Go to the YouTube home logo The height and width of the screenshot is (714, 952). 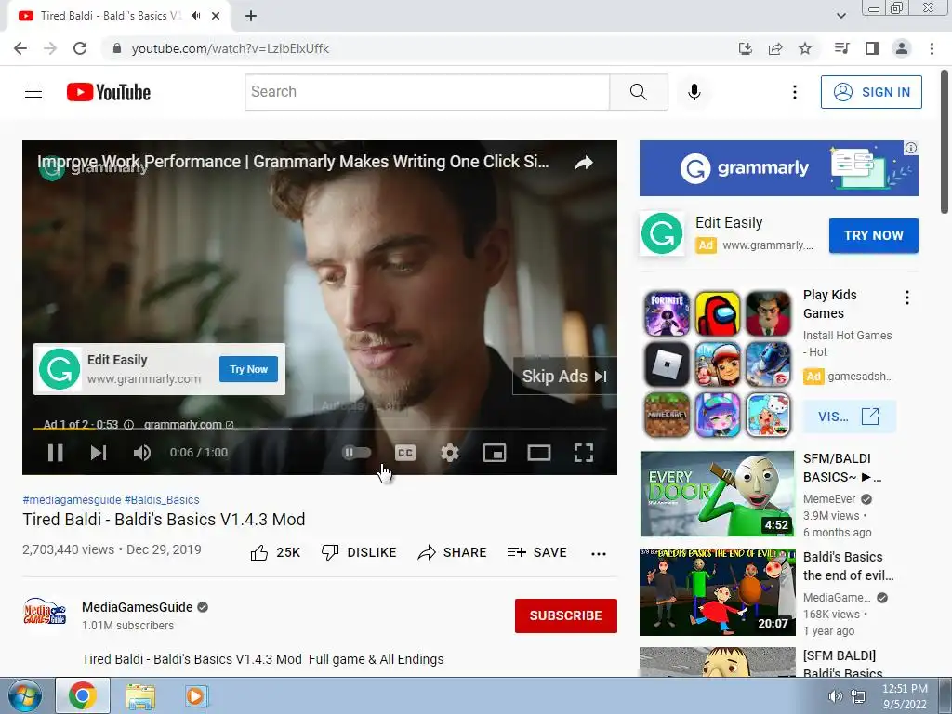pyautogui.click(x=109, y=92)
